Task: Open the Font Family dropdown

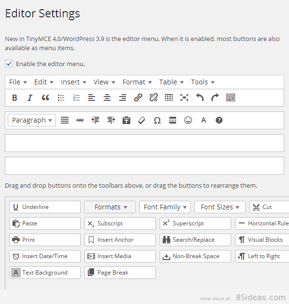Action: [165, 207]
